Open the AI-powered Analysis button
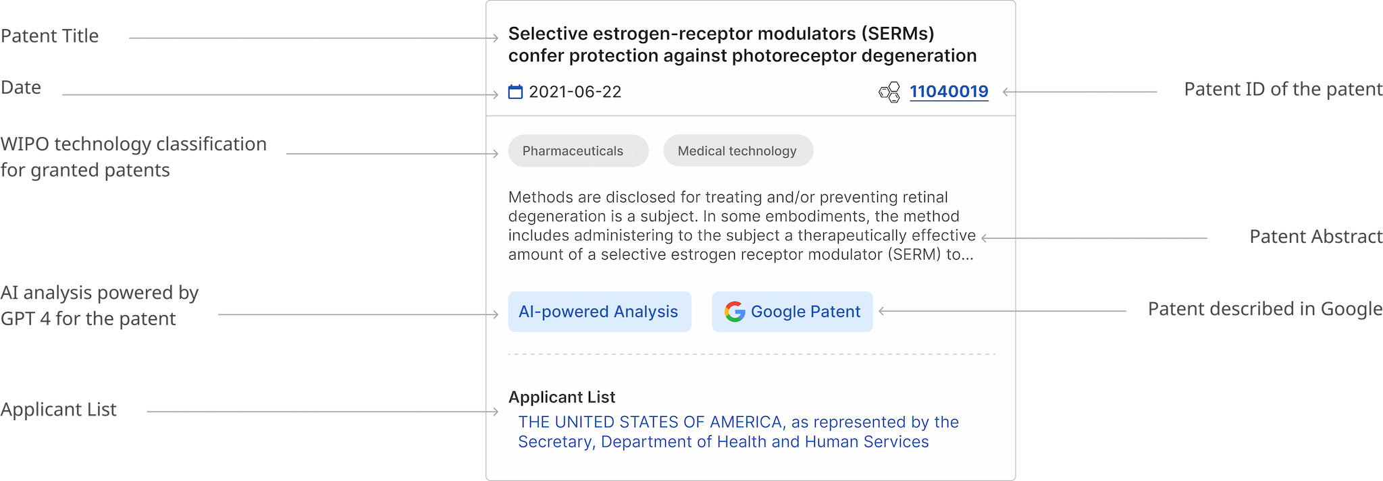This screenshot has height=481, width=1383. [x=599, y=312]
